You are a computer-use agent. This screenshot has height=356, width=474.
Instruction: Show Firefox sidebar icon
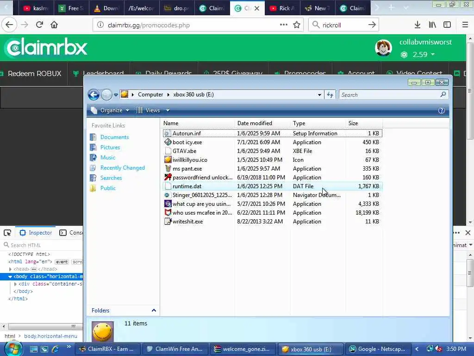(x=447, y=25)
